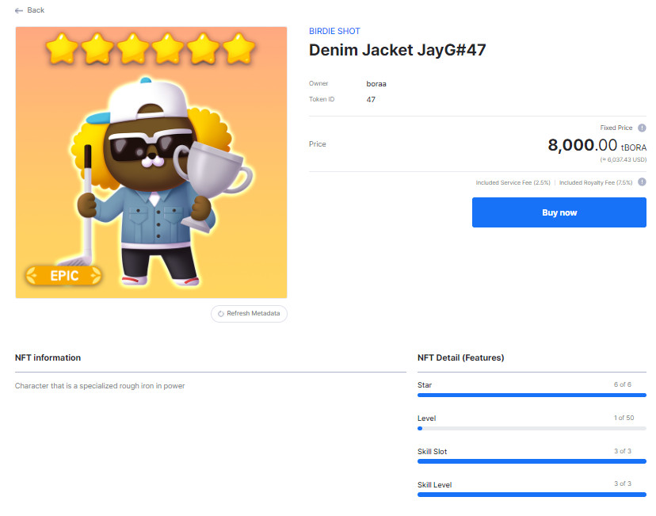Open the NFT character artwork image
This screenshot has height=516, width=656.
point(151,162)
